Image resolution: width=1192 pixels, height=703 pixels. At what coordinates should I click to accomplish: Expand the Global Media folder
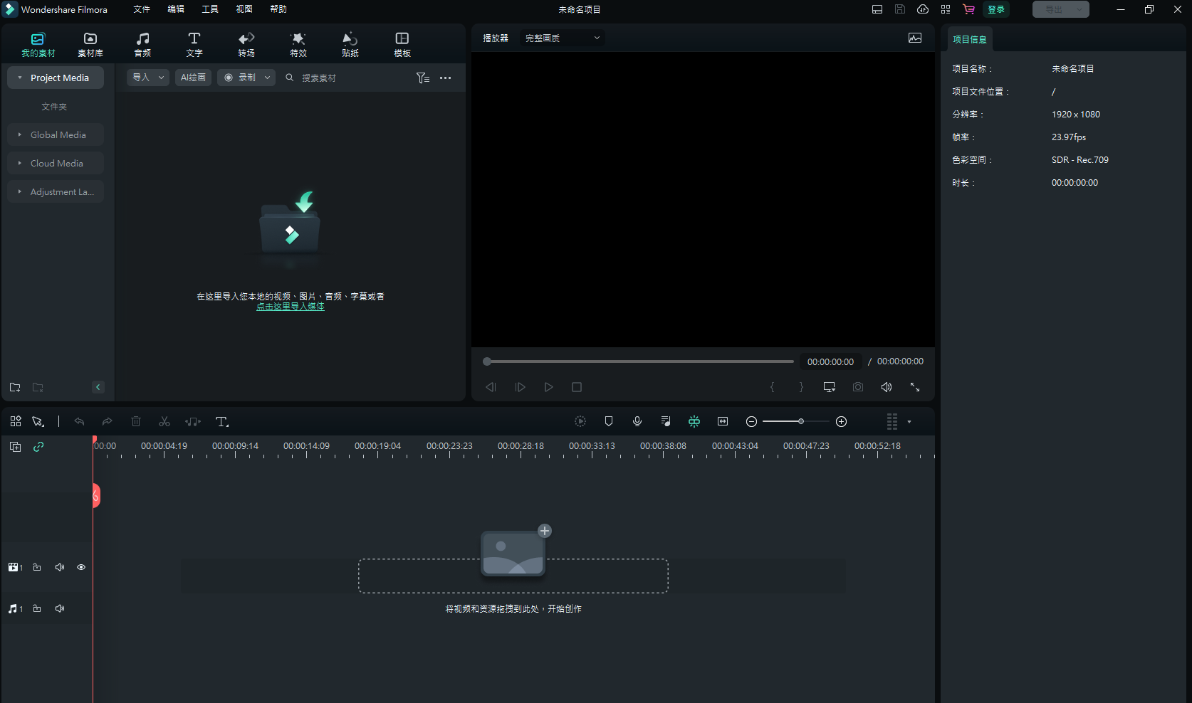[20, 134]
